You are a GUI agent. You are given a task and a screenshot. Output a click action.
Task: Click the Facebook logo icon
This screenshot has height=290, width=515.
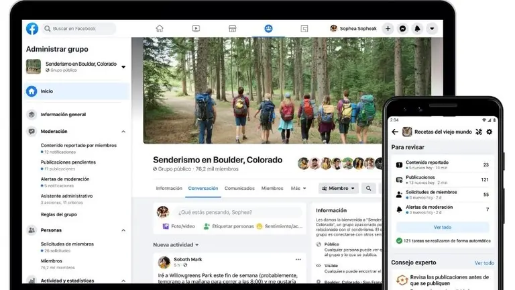coord(32,29)
